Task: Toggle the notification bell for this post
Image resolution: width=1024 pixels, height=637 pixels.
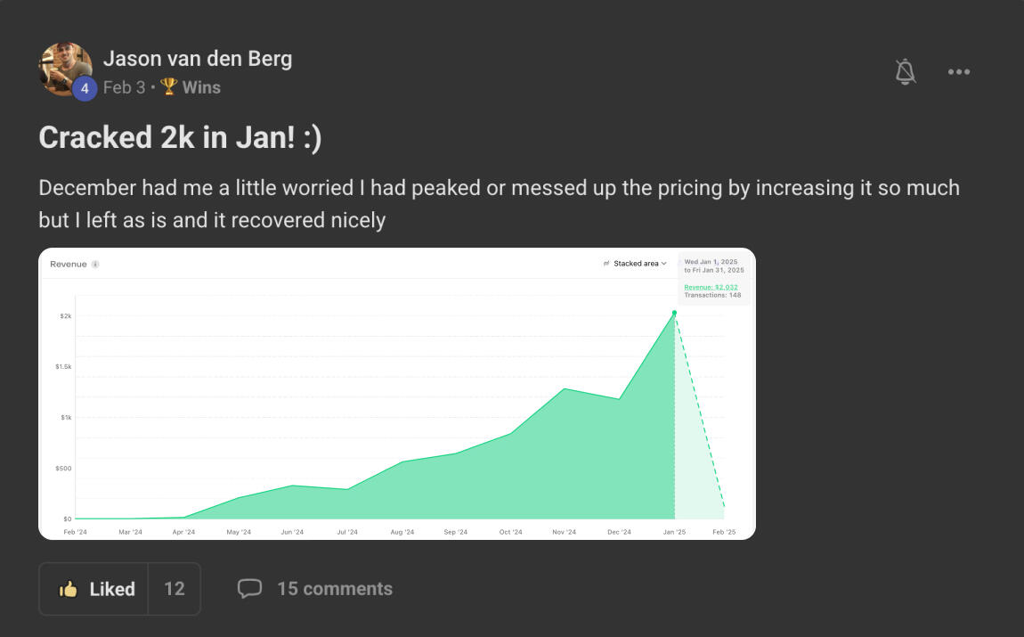Action: 906,72
